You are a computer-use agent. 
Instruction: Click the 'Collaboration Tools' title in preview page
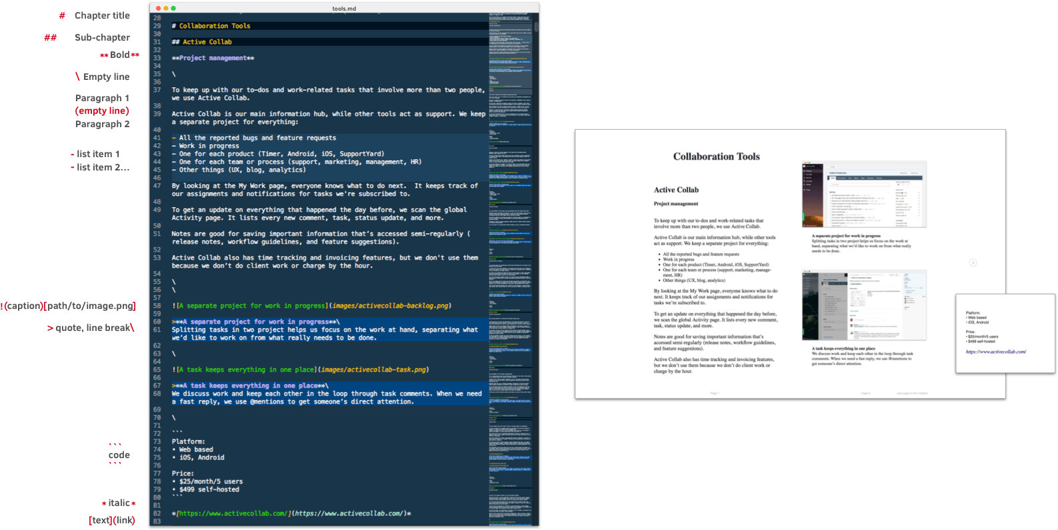pos(716,156)
